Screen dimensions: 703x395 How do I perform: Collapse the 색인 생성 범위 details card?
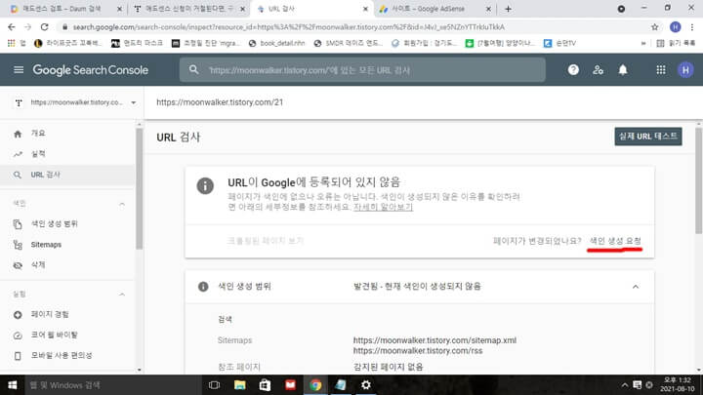[x=636, y=287]
